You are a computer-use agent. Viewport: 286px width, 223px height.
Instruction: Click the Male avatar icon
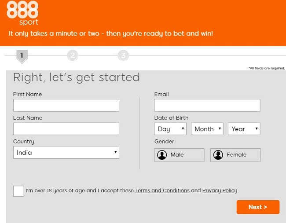(x=162, y=155)
